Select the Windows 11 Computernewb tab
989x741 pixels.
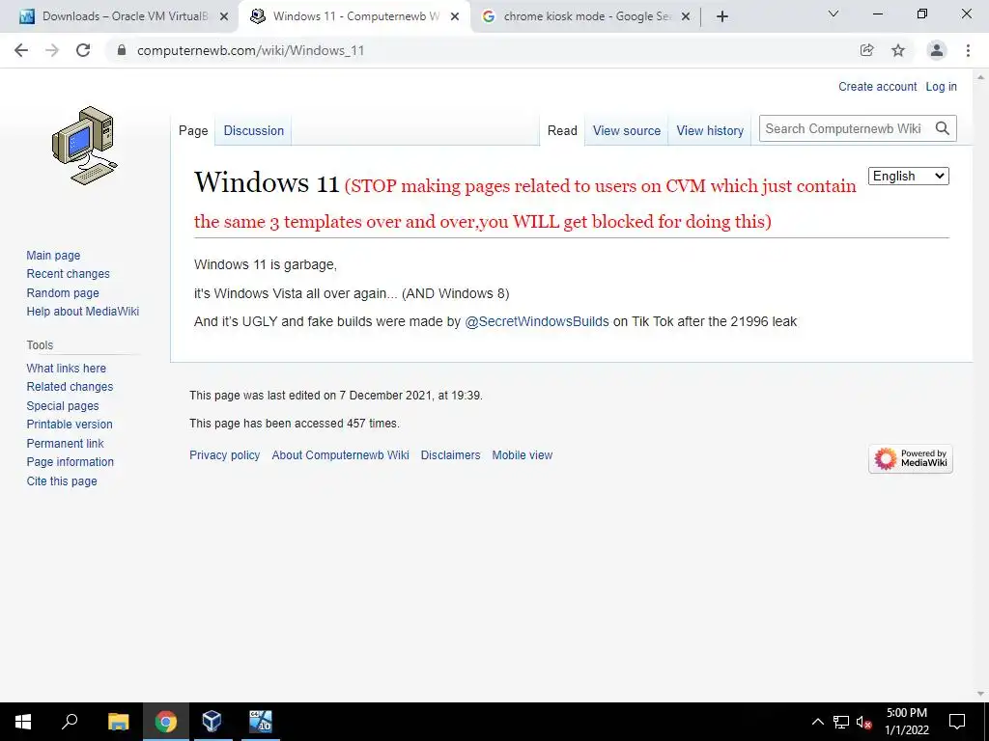[x=353, y=16]
